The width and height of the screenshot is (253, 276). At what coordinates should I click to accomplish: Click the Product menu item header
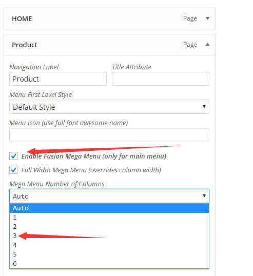110,45
